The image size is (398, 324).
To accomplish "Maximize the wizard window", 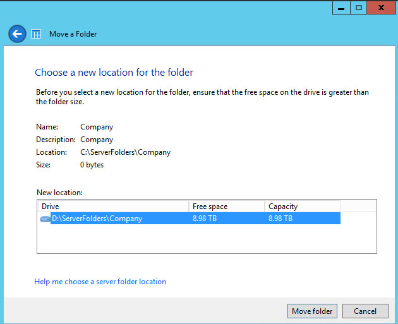I will point(359,8).
